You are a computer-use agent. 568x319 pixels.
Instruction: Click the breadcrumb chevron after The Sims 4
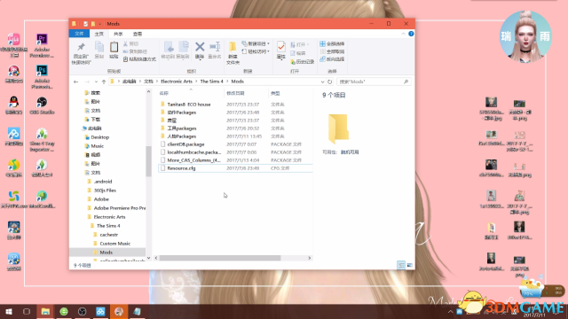tap(227, 82)
